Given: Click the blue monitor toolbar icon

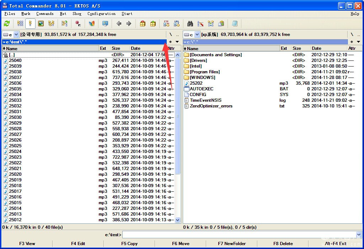Looking at the screenshot, I should [x=105, y=23].
